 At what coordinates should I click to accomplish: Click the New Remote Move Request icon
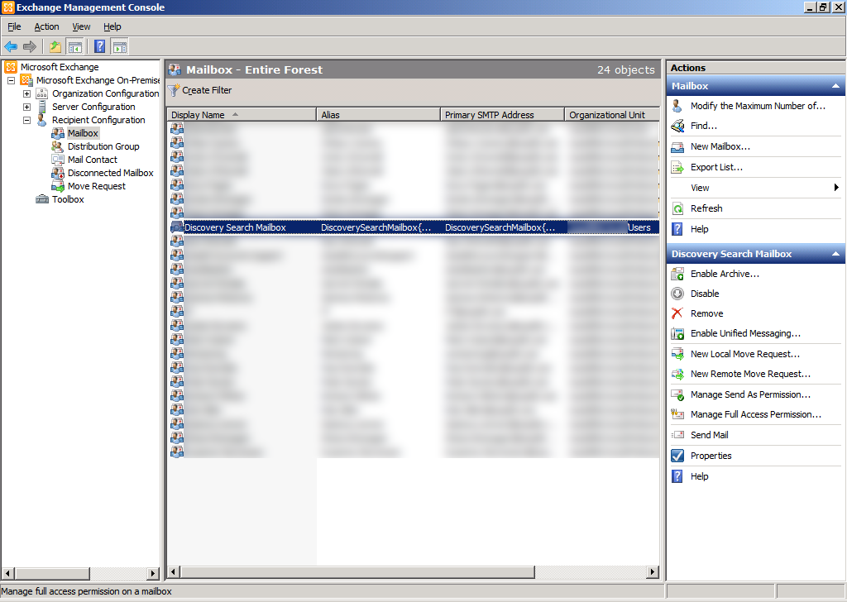(677, 374)
